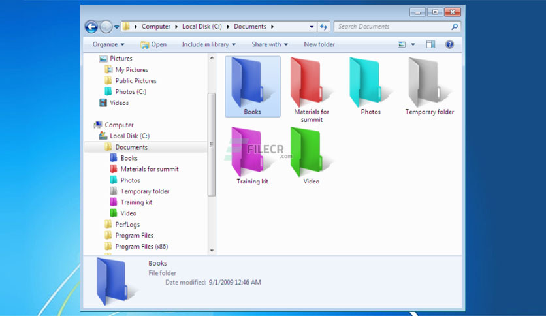Click the refresh button beside address bar
Screen dimensions: 546x316
pyautogui.click(x=323, y=27)
